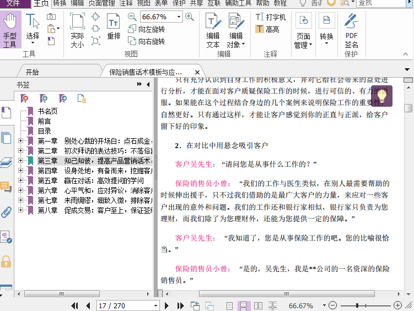Go to first page button

pyautogui.click(x=74, y=305)
